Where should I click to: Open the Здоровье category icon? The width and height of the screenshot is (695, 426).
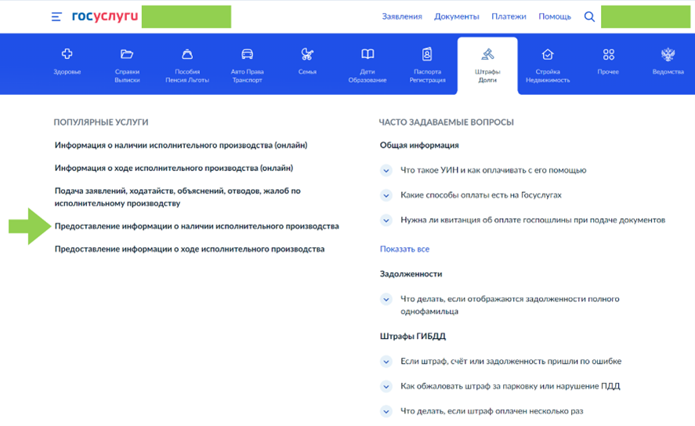tap(67, 55)
